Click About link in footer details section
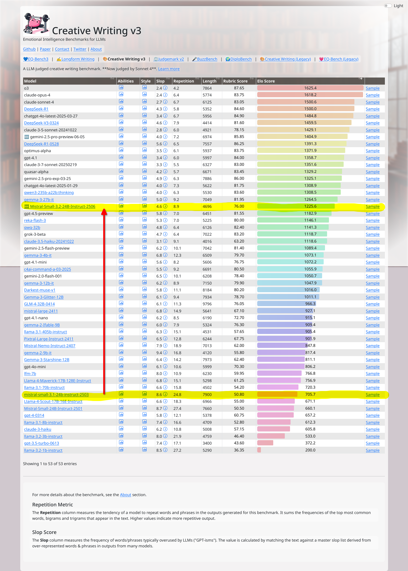Viewport: 408px width, 571px height. [126, 495]
